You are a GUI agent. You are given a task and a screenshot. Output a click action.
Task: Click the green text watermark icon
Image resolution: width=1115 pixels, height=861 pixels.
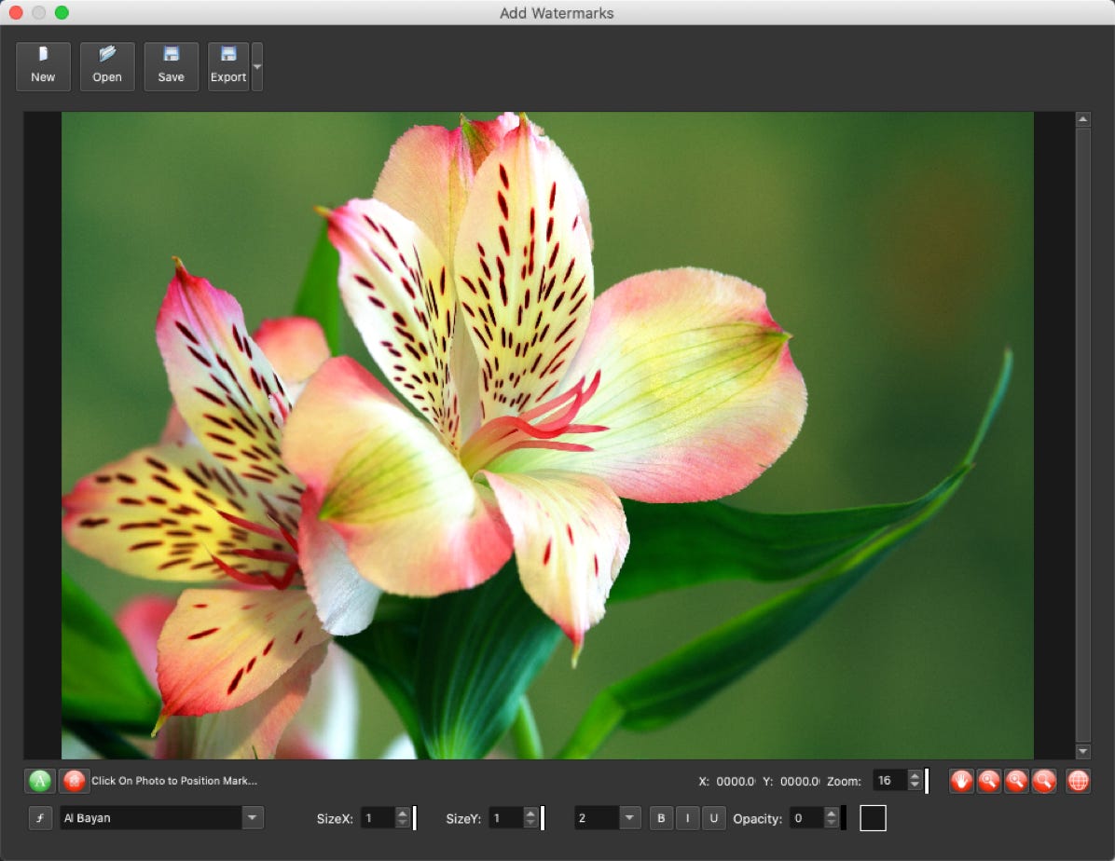pyautogui.click(x=40, y=781)
